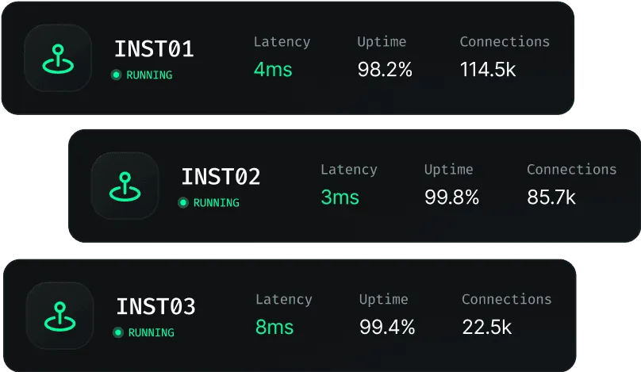This screenshot has width=641, height=372.
Task: Click the 99.8% uptime value
Action: [451, 198]
